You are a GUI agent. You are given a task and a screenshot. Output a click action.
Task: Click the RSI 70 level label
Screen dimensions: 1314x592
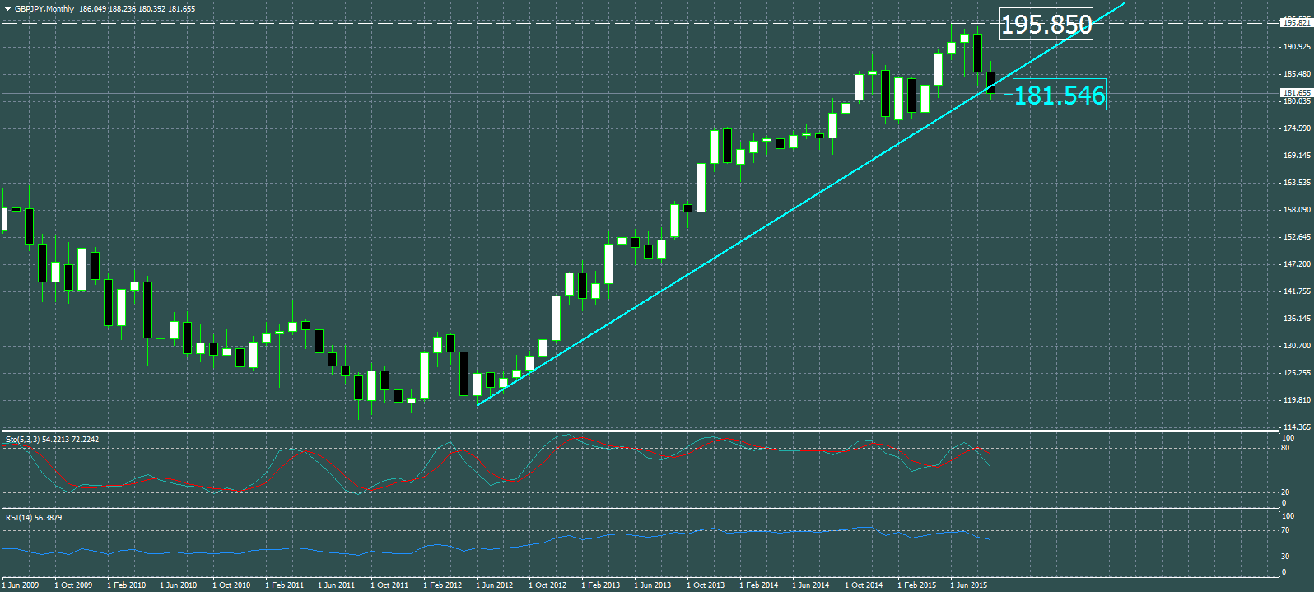1286,530
